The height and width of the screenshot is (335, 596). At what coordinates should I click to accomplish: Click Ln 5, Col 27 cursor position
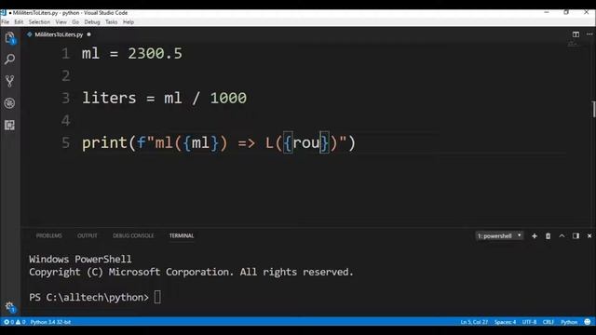(474, 322)
